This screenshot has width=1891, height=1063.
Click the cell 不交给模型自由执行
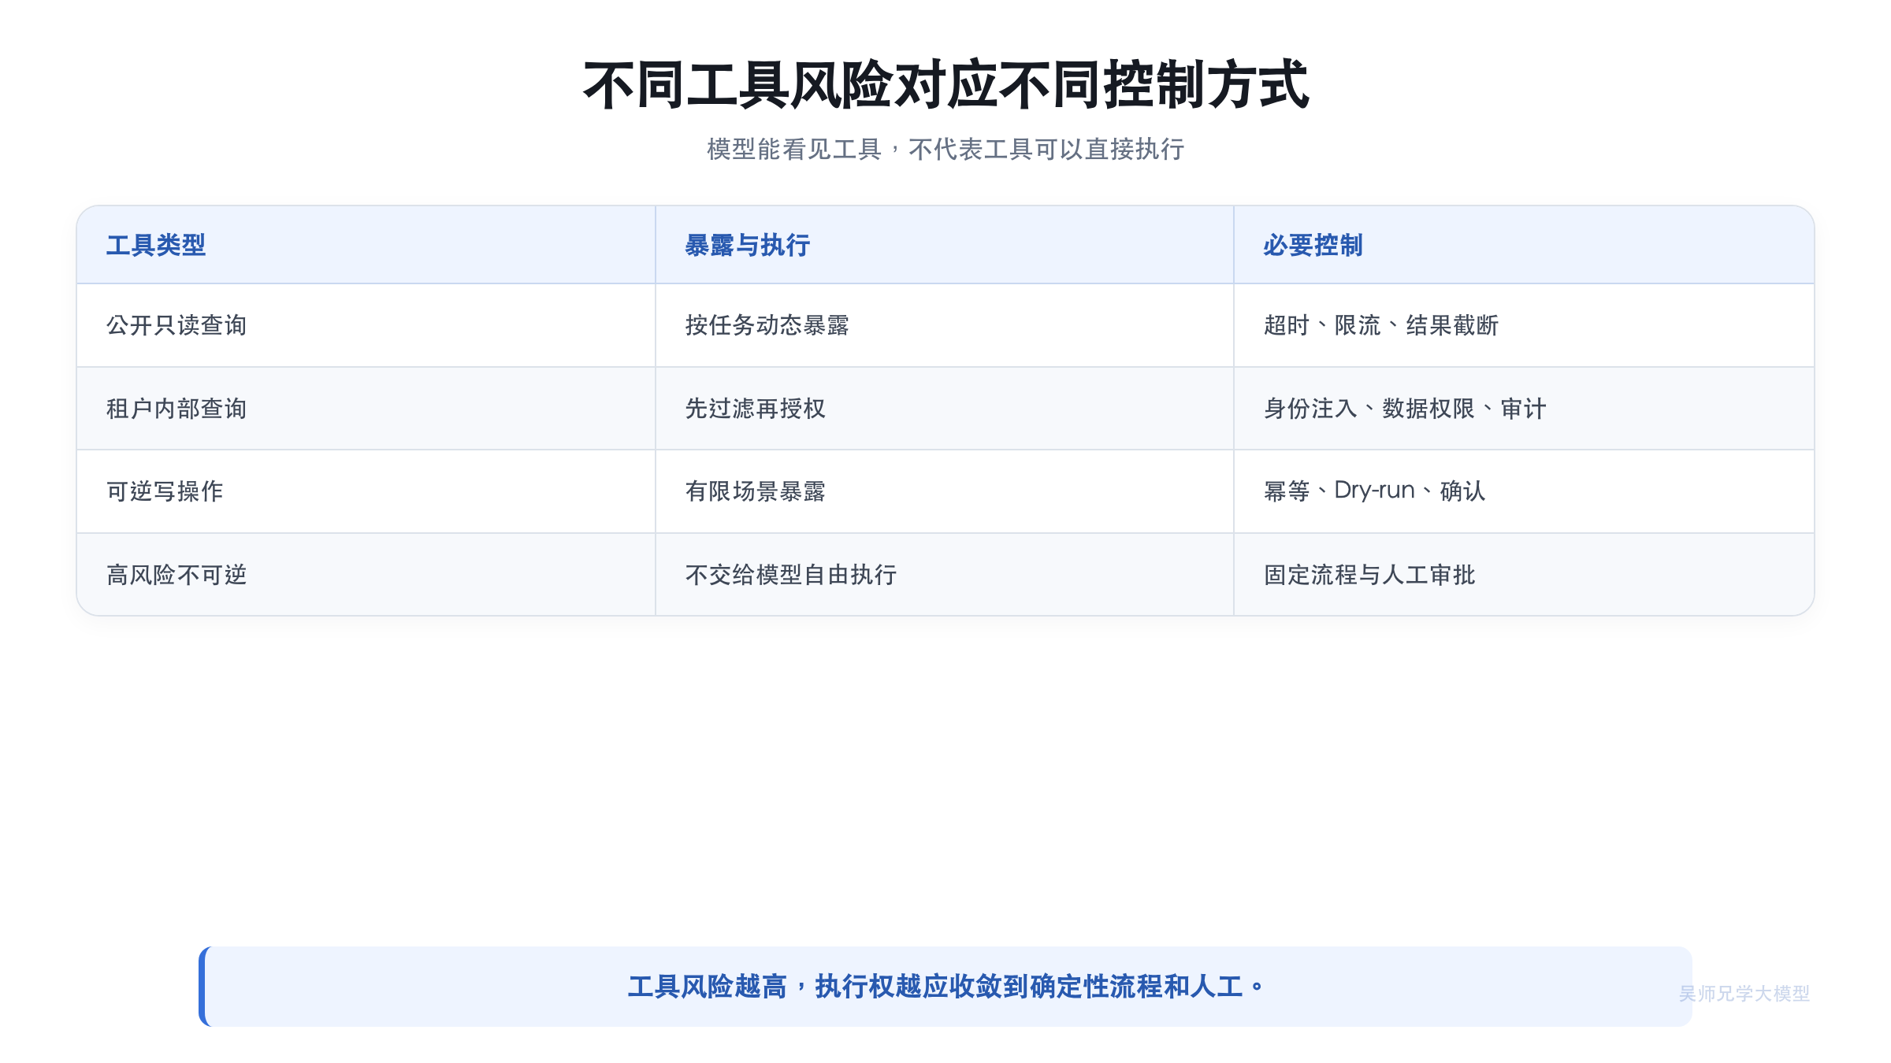coord(944,575)
